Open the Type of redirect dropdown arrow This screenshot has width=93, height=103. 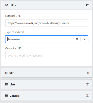point(84,39)
